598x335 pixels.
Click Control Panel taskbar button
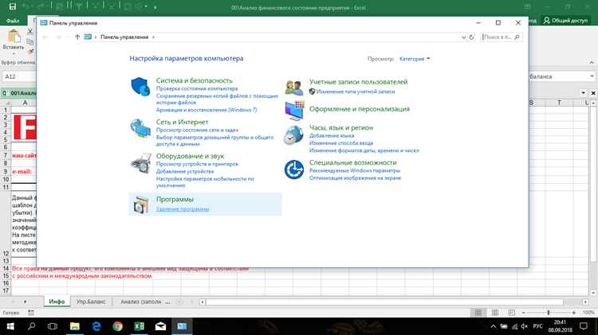click(182, 326)
